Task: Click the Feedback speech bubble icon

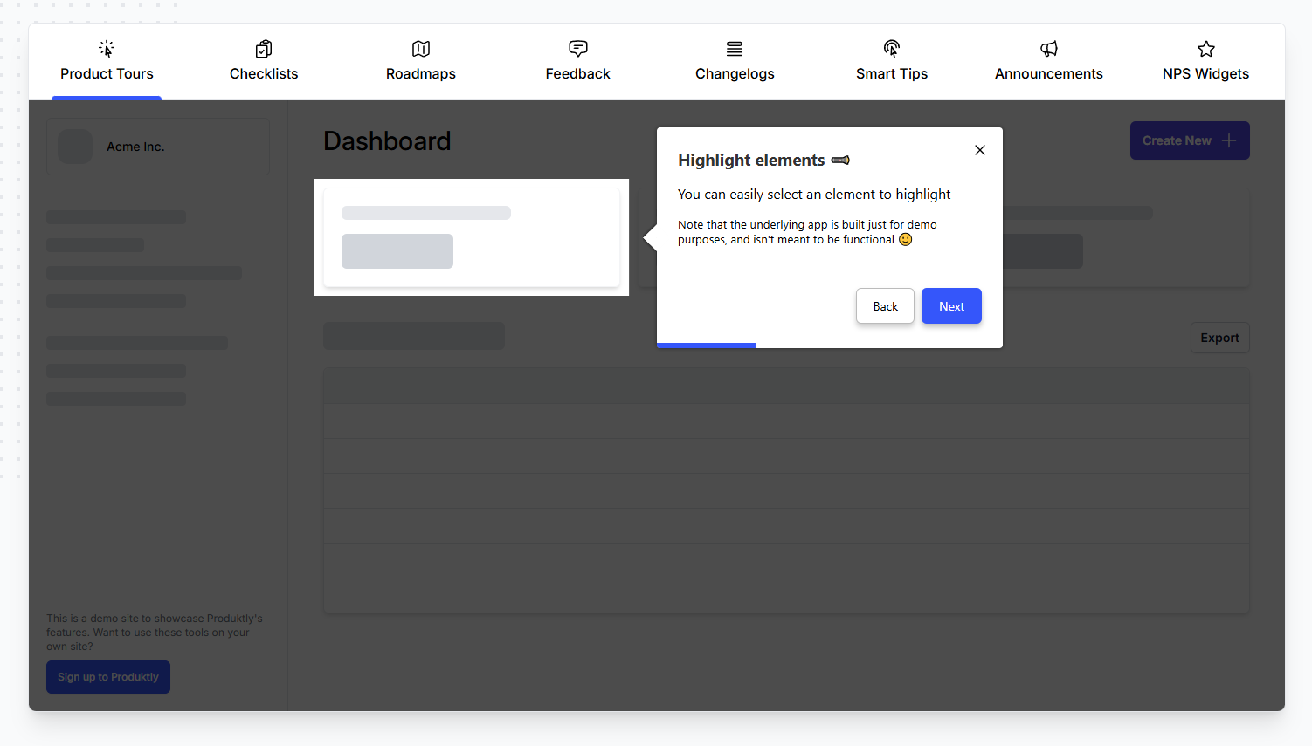Action: click(577, 48)
